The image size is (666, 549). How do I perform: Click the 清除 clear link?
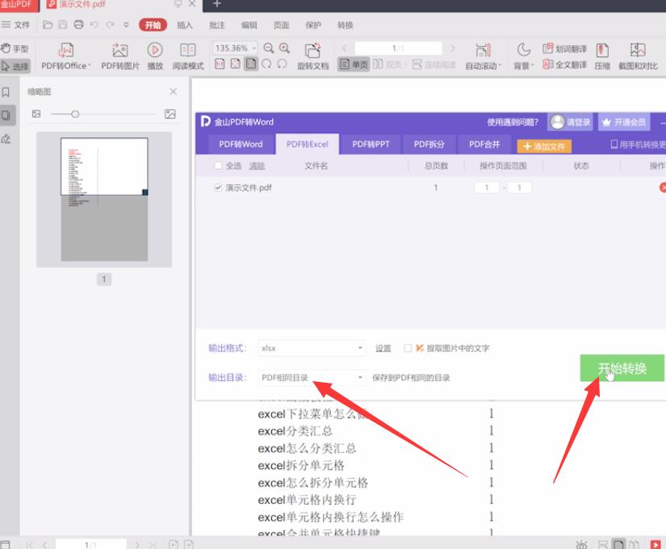coord(257,166)
